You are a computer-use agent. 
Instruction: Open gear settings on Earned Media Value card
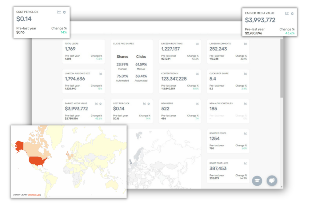tap(292, 13)
